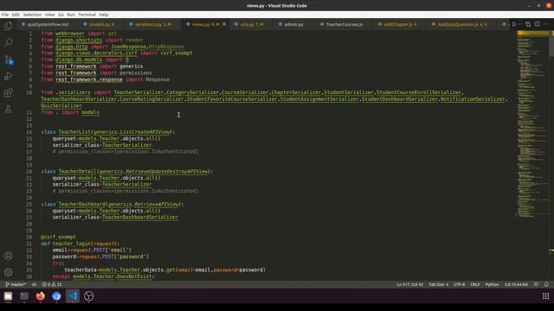Open the Edit menu

click(16, 15)
